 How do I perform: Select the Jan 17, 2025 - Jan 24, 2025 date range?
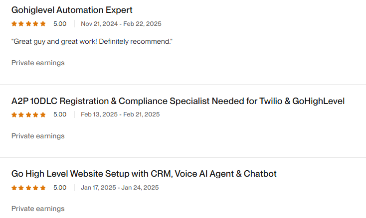coord(120,188)
